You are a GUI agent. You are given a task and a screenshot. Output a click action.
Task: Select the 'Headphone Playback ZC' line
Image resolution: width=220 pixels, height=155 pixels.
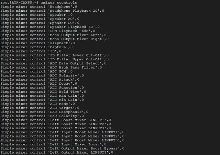(x=52, y=11)
